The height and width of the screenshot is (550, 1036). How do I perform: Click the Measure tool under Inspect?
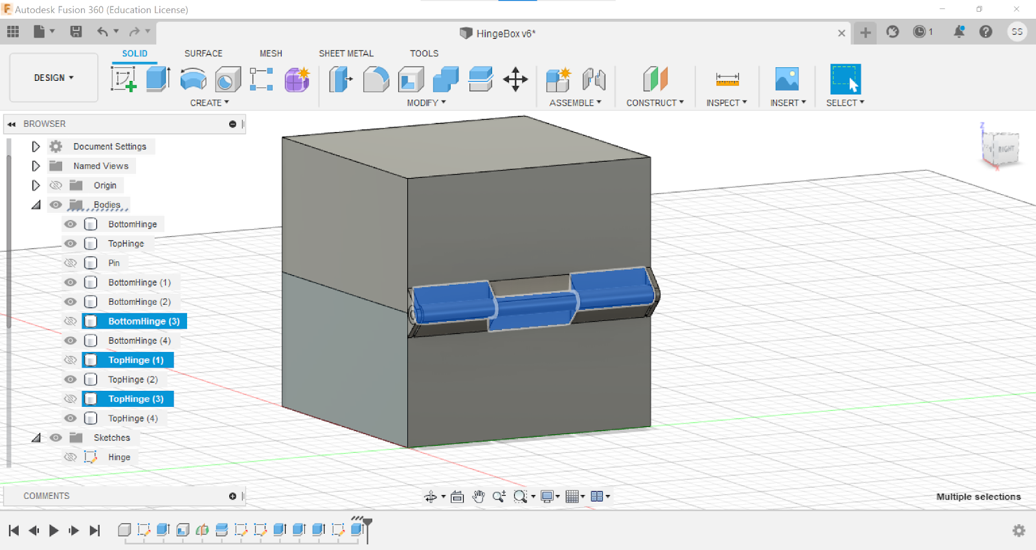(x=727, y=80)
